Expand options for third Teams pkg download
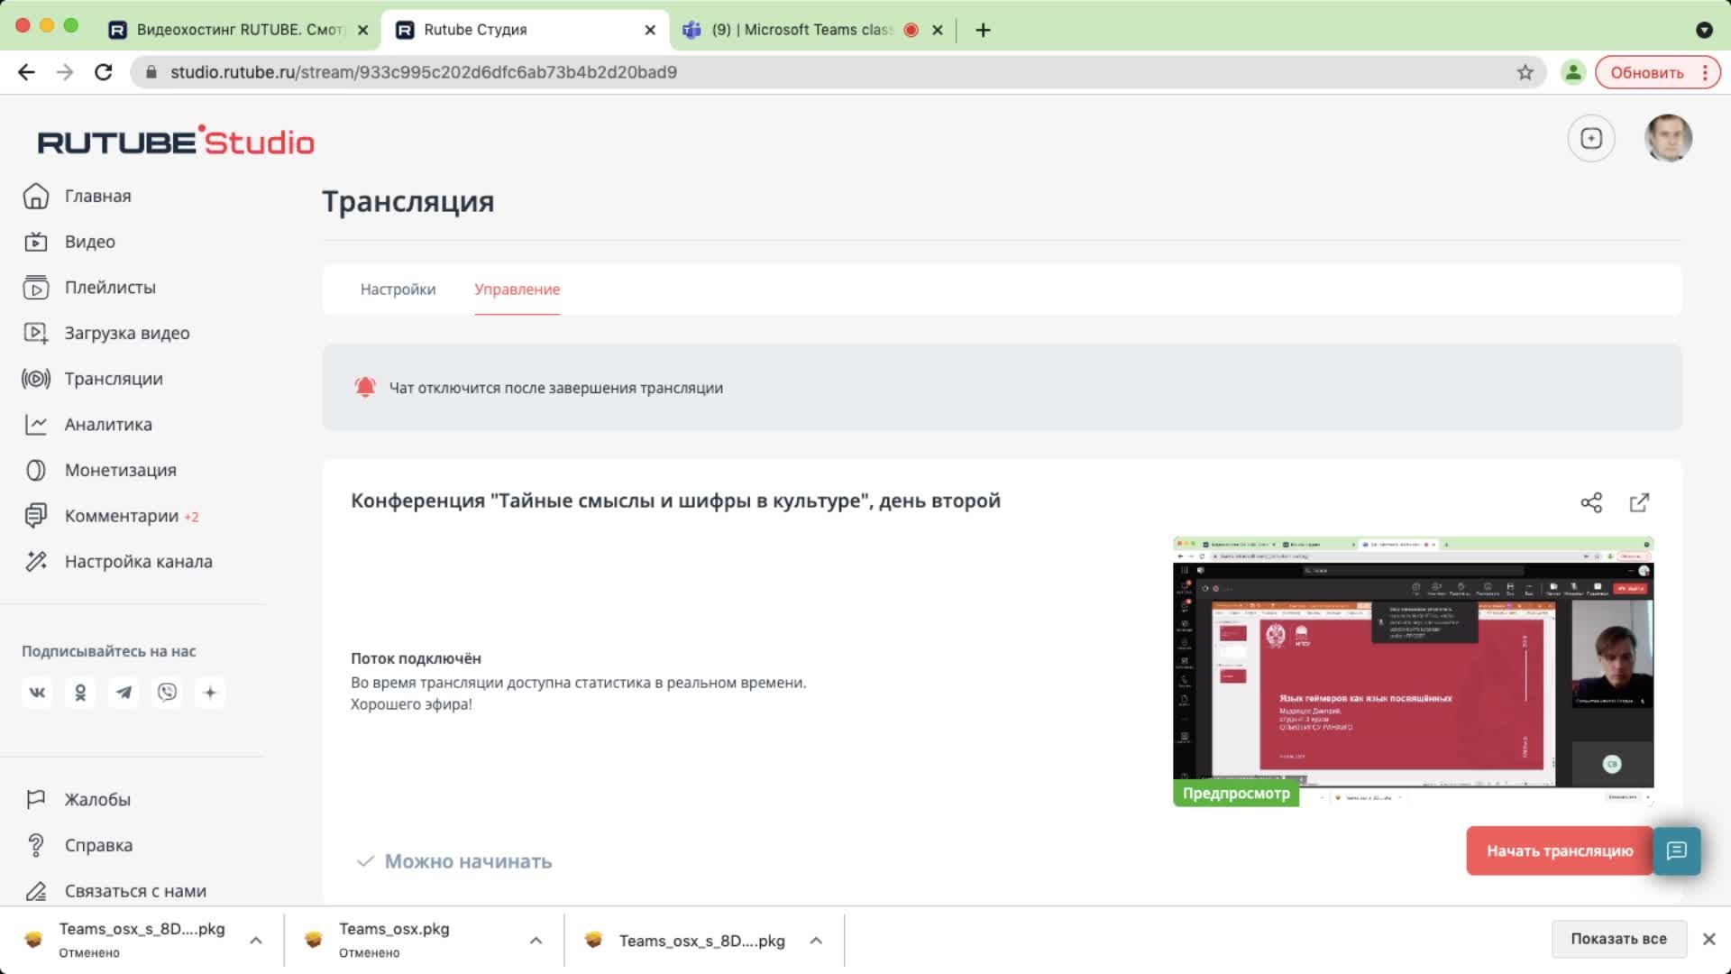This screenshot has height=974, width=1731. (816, 941)
